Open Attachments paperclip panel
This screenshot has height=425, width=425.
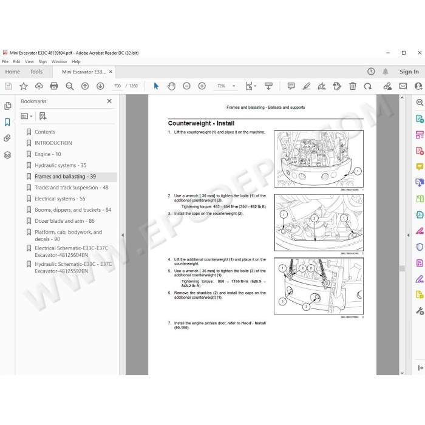click(7, 138)
